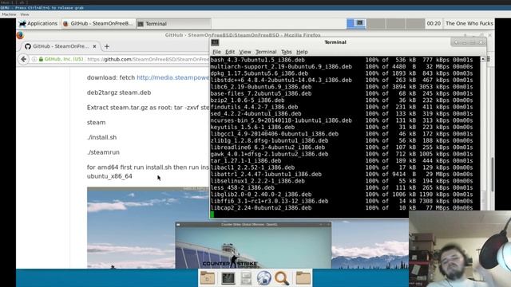The image size is (511, 287).
Task: Open the Terminal menu in the menu bar
Action: point(266,52)
